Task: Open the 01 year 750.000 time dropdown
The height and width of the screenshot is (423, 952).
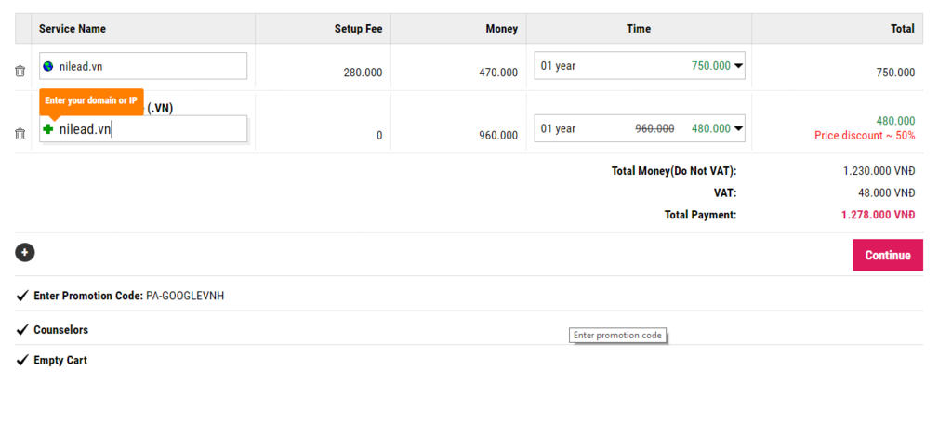Action: tap(640, 66)
